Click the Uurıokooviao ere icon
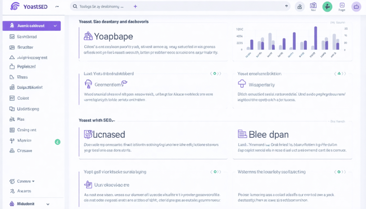 88,184
